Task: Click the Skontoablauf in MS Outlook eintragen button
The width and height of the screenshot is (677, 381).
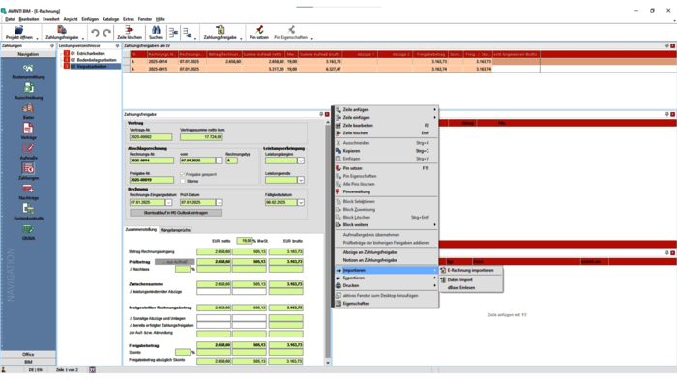Action: click(x=176, y=213)
